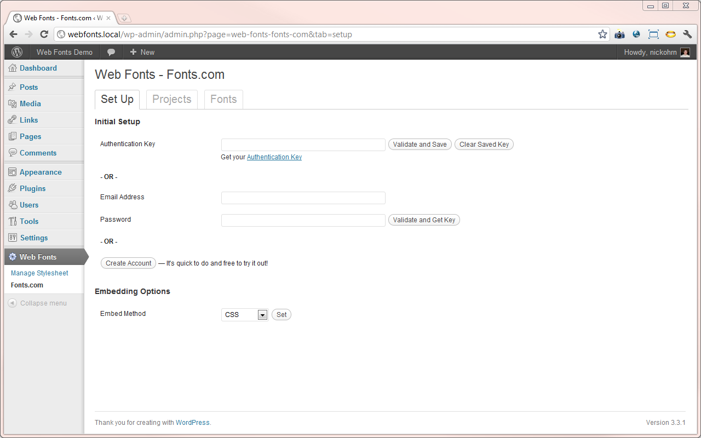Open Web Fonts Demo site link
The image size is (701, 438).
[65, 52]
